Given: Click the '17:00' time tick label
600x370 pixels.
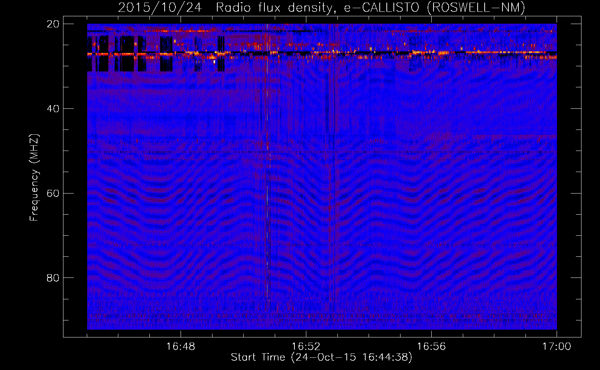Looking at the screenshot, I should pyautogui.click(x=557, y=347).
